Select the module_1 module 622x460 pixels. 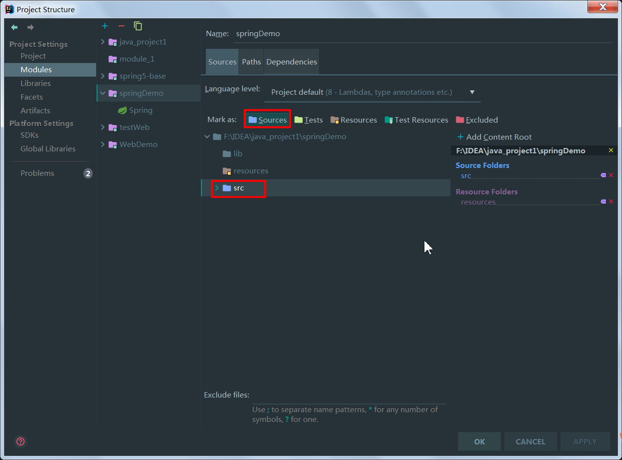pyautogui.click(x=137, y=59)
